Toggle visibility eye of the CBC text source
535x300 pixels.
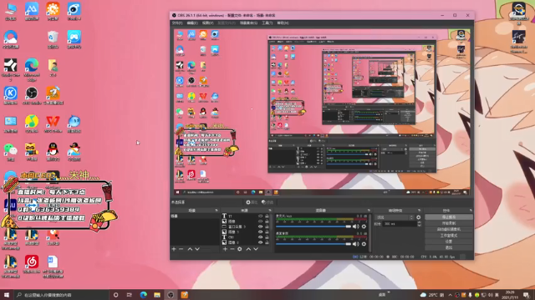[x=260, y=237]
